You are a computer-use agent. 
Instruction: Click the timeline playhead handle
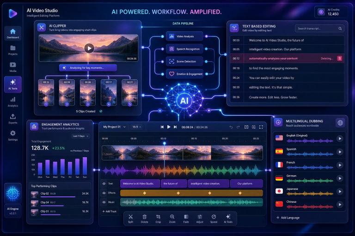[x=165, y=143]
